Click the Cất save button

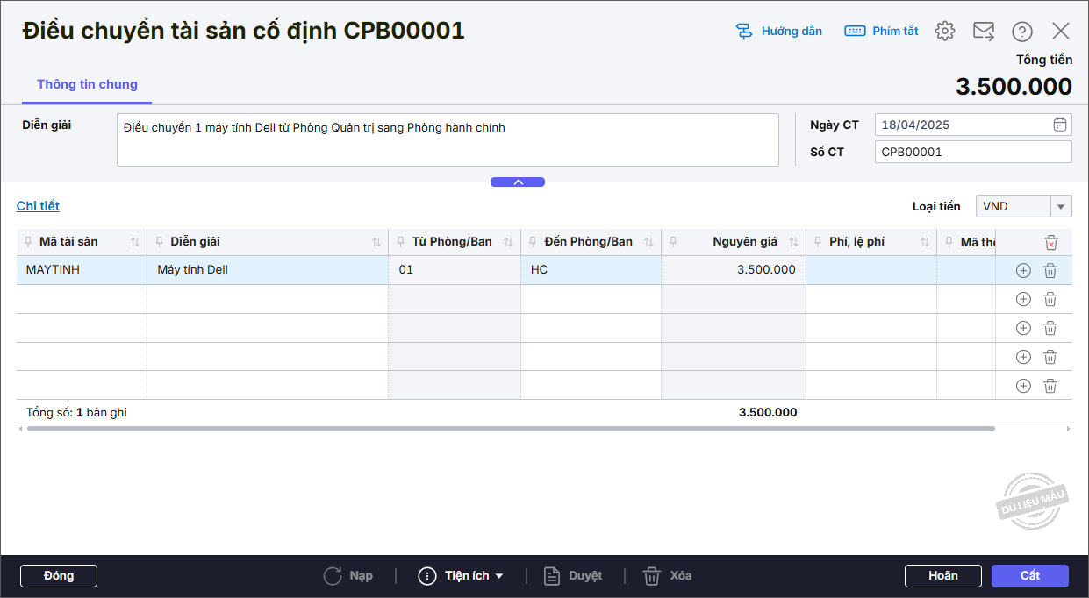pyautogui.click(x=1029, y=576)
